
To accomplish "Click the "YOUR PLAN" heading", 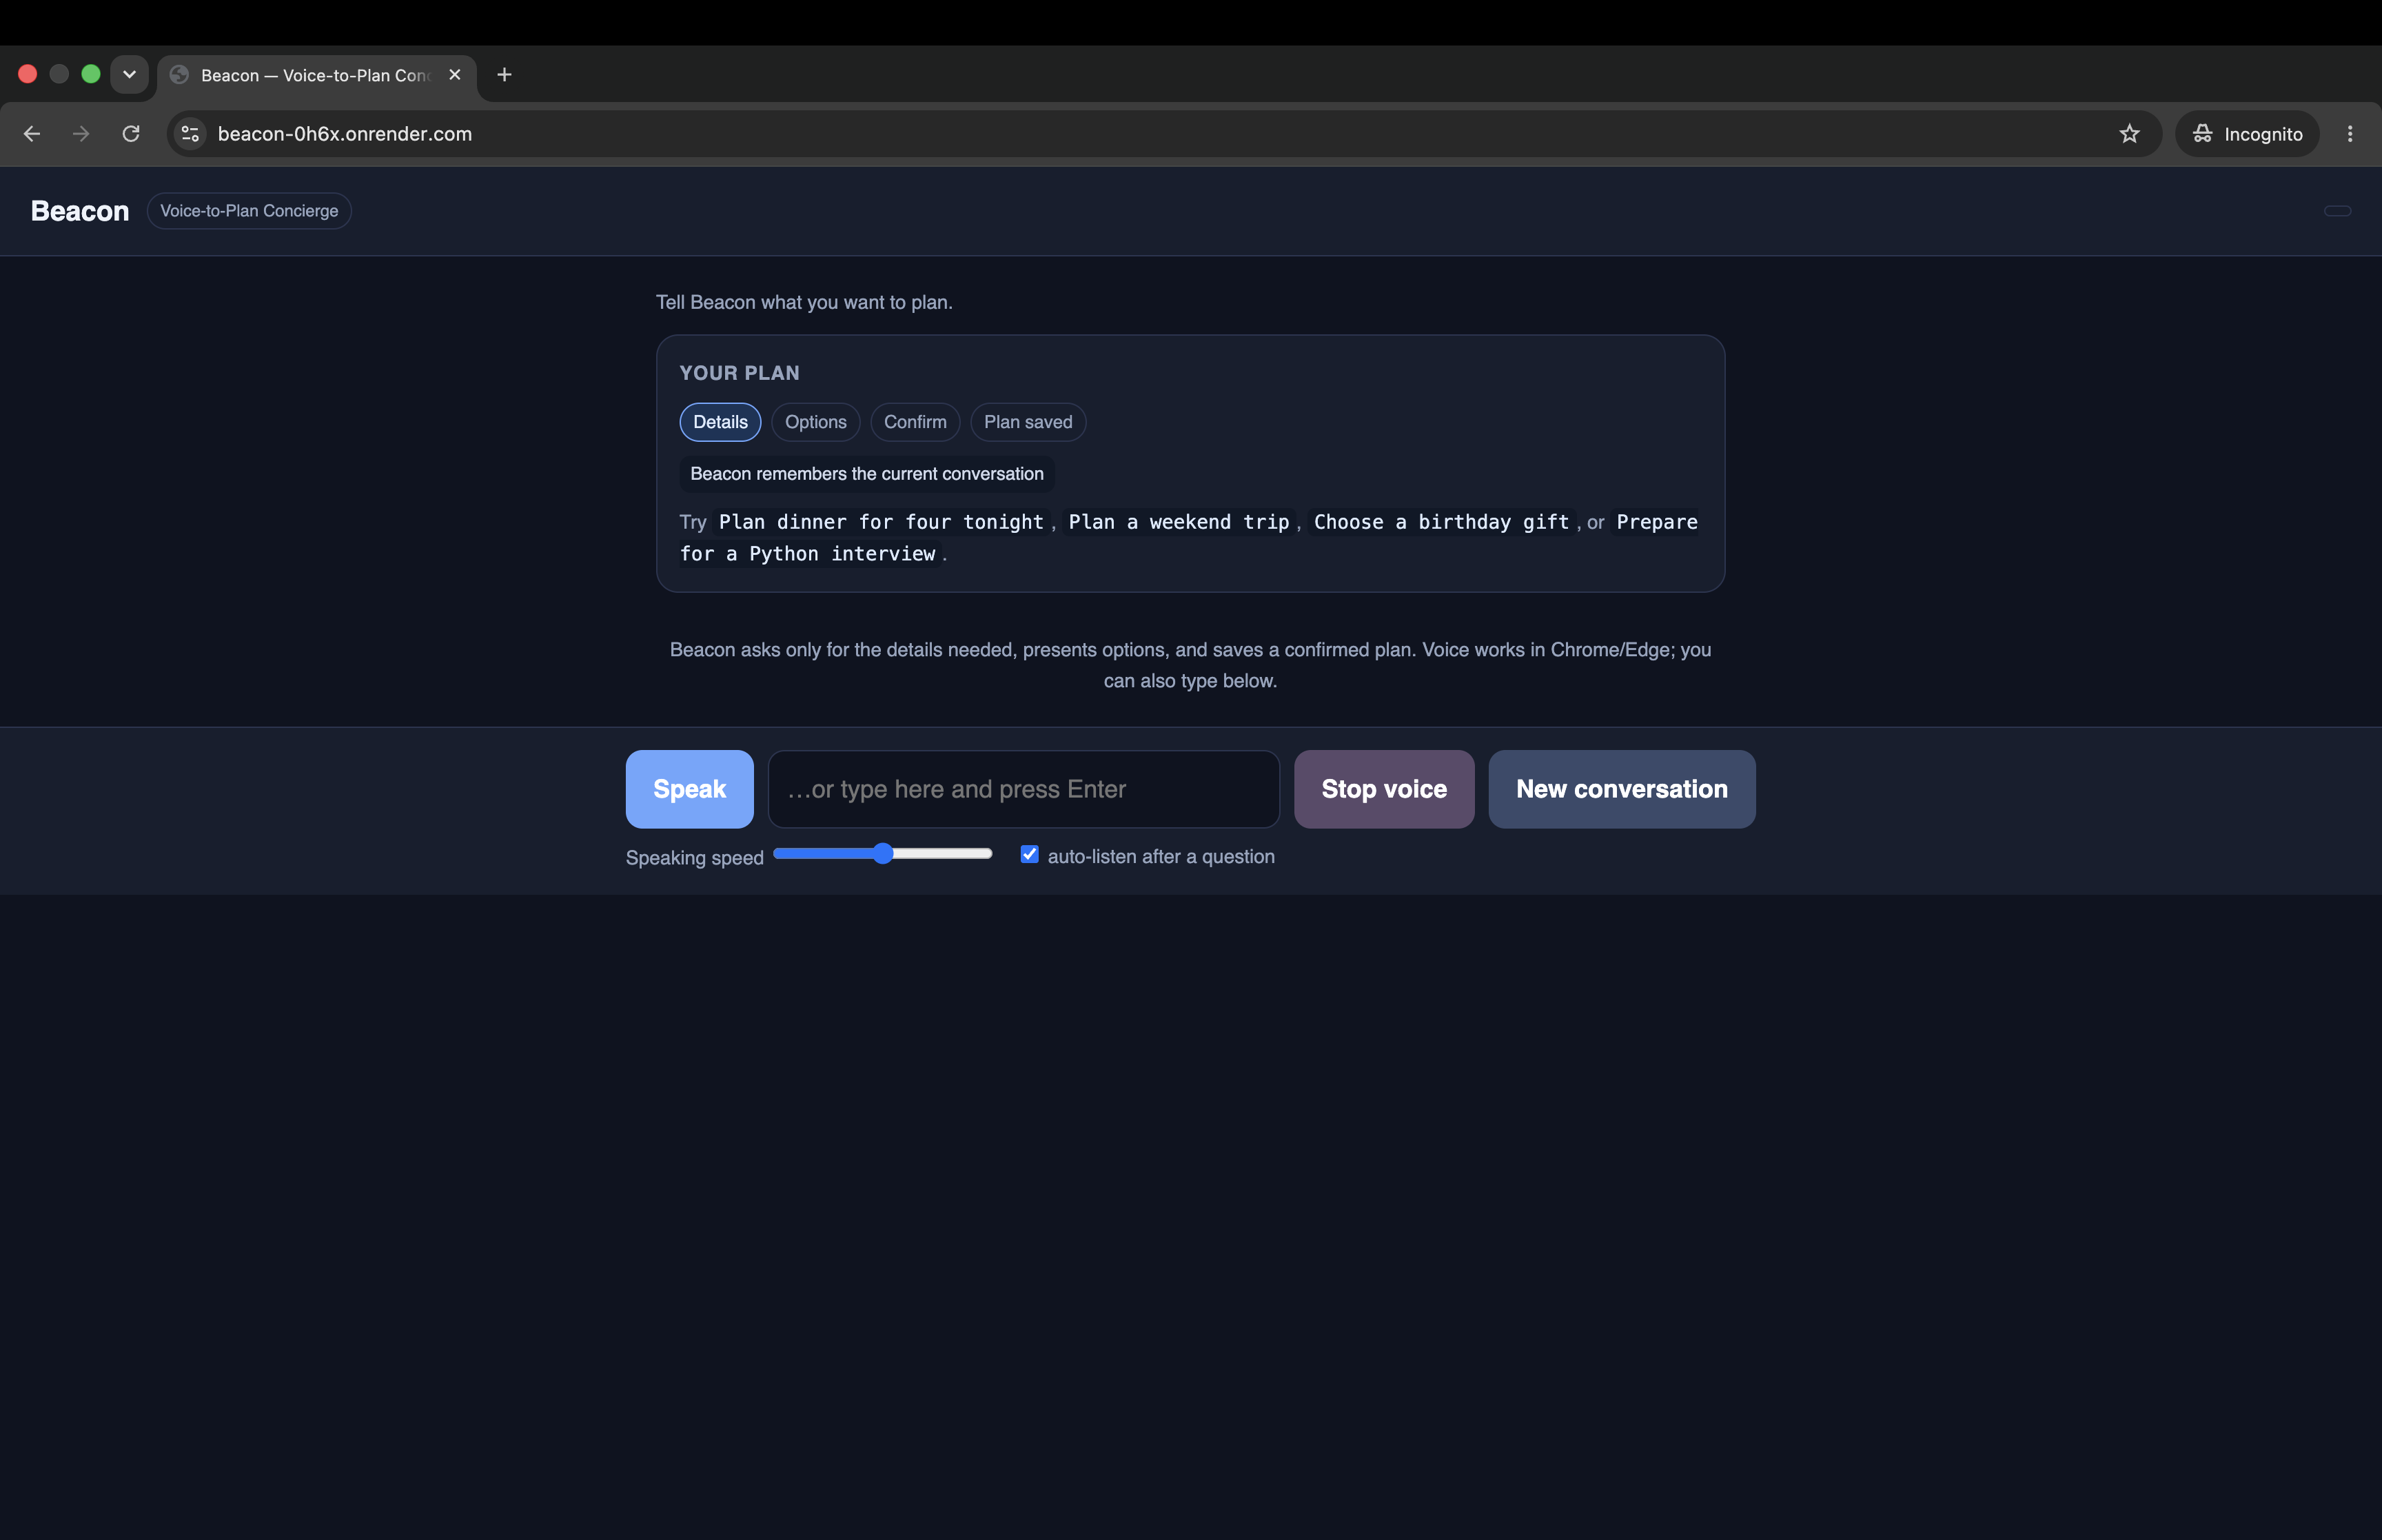I will click(x=740, y=373).
